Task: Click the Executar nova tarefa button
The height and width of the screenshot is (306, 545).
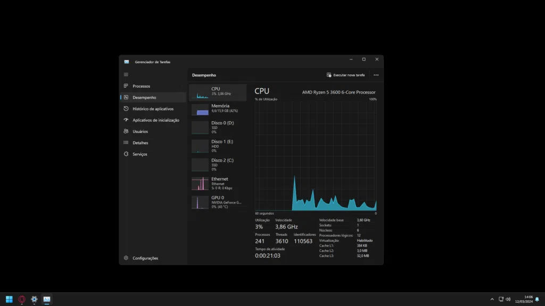Action: click(346, 75)
